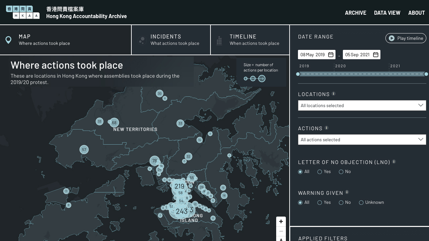Click the play circle icon in Play timeline
The height and width of the screenshot is (241, 429).
click(391, 38)
